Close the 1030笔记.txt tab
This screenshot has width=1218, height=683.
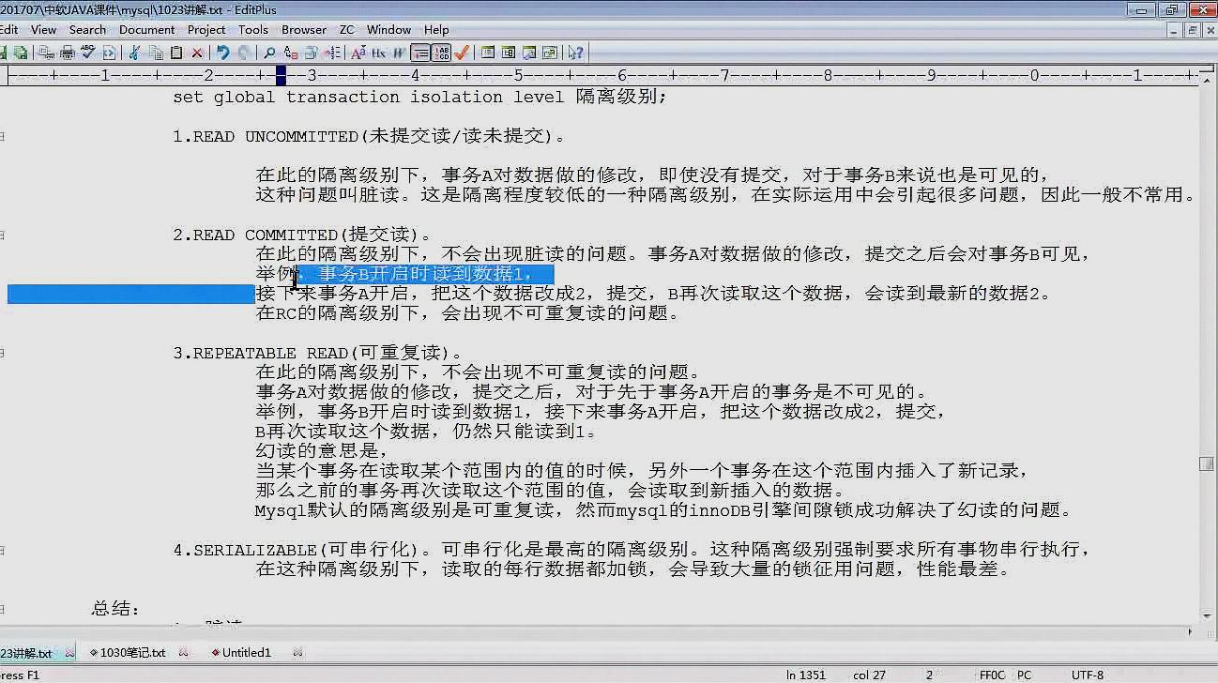[183, 652]
